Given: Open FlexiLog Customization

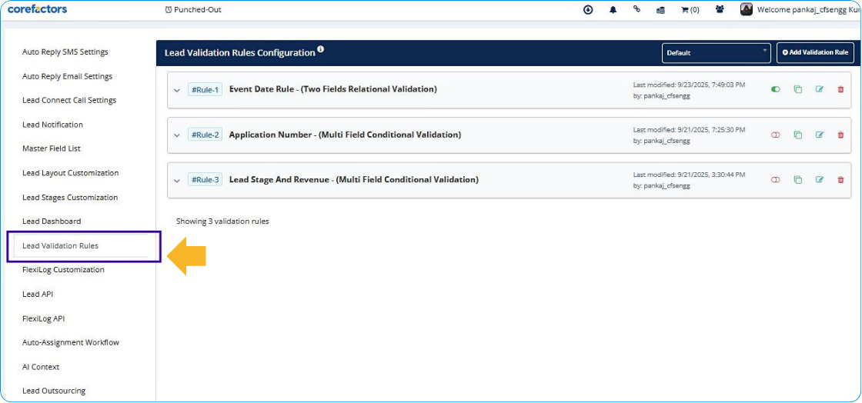Looking at the screenshot, I should coord(63,270).
